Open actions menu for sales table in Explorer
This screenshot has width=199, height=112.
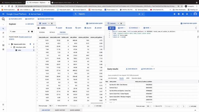(x=34, y=50)
